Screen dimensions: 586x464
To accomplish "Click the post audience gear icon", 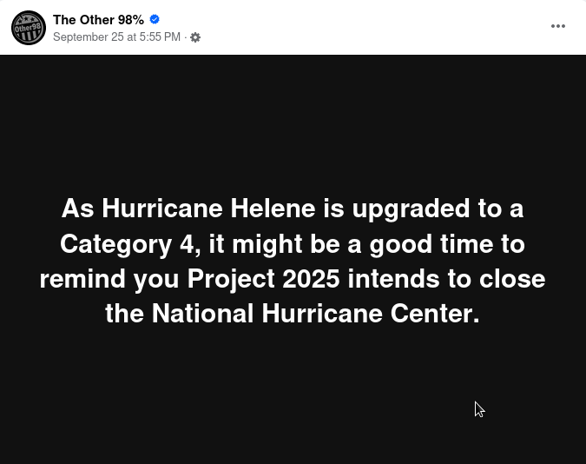I will click(x=195, y=37).
